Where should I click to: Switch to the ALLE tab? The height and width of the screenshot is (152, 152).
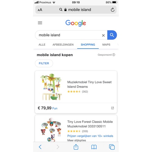coord(42,45)
